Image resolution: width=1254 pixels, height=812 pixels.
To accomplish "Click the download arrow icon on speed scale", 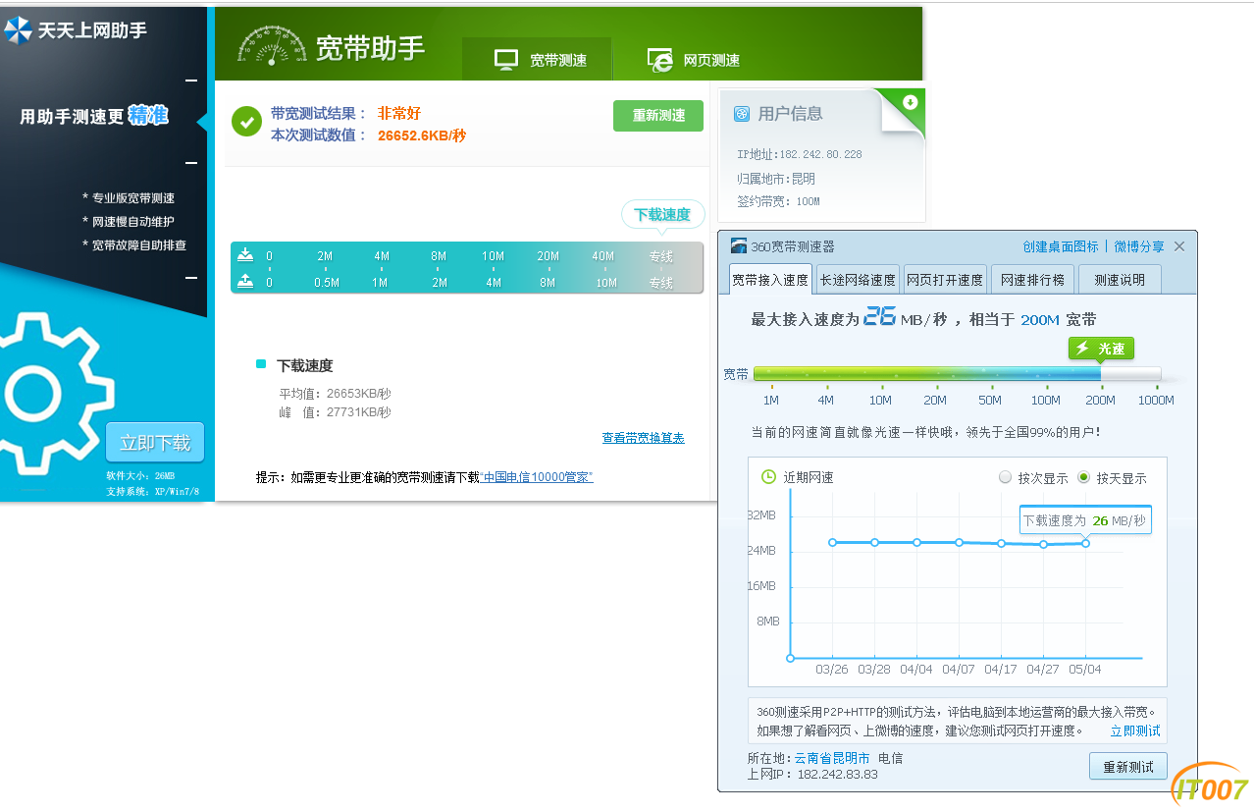I will coord(245,255).
